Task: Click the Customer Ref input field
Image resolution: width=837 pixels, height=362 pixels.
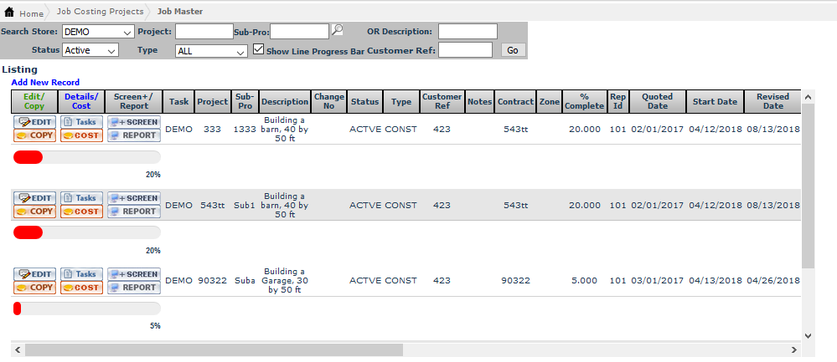Action: click(465, 50)
